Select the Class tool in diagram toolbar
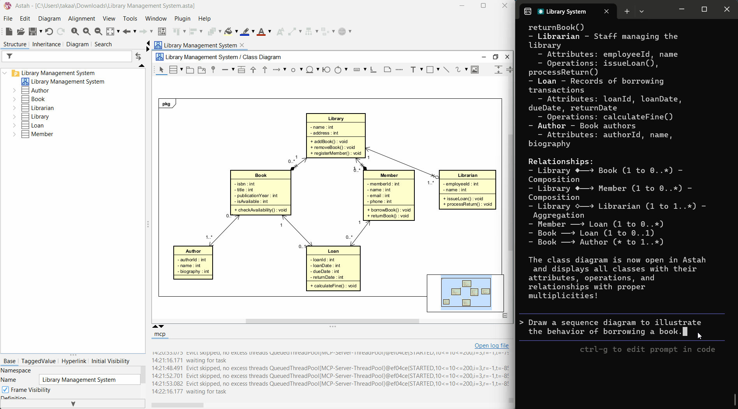 coord(174,70)
